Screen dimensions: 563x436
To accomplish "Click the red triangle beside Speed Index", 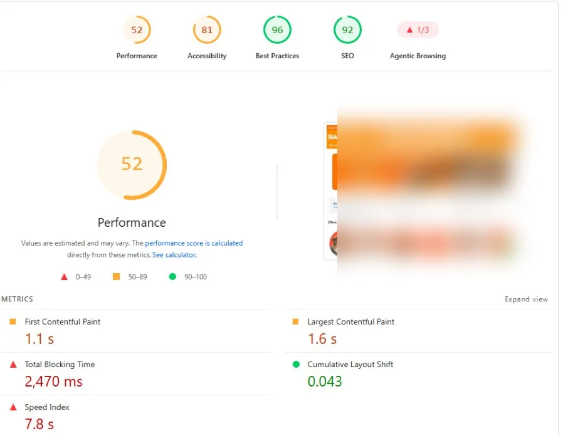I will 13,407.
